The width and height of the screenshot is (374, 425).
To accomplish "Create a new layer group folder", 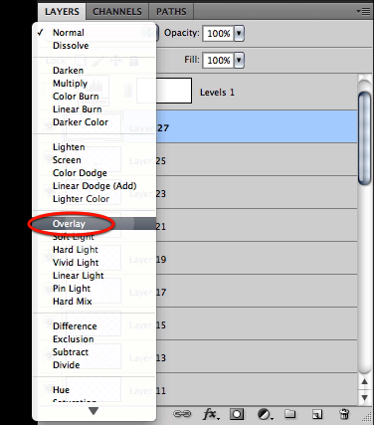I will pyautogui.click(x=290, y=414).
